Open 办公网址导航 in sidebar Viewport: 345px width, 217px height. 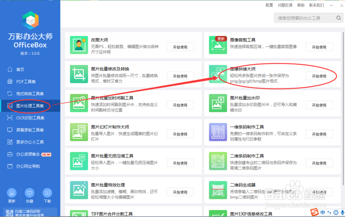[x=30, y=166]
